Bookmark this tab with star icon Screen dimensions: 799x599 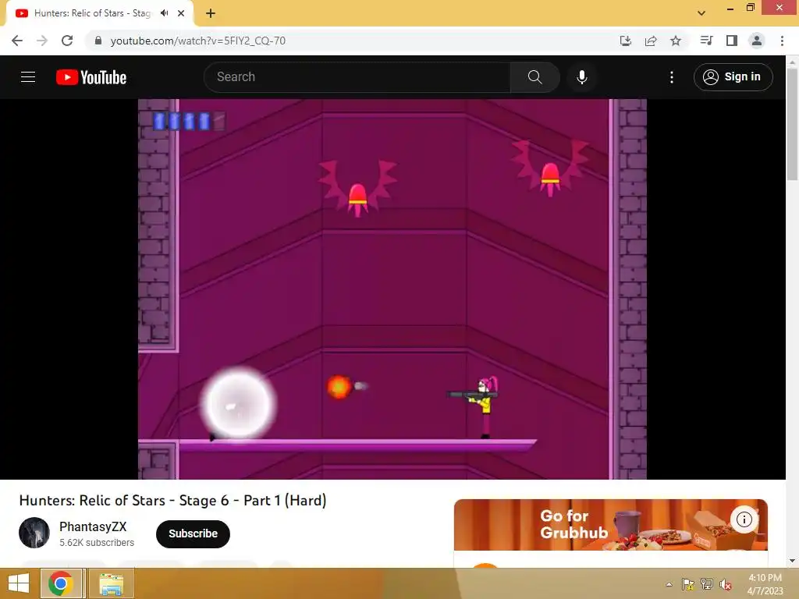point(676,41)
